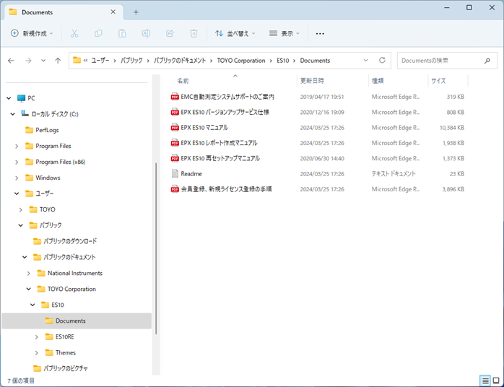Click the Readme text file icon

(x=175, y=174)
